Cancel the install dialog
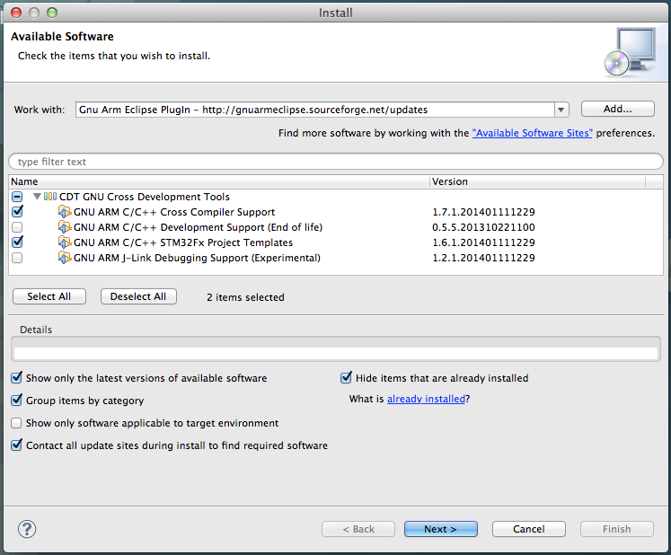Screen dimensions: 671x555 tap(528, 529)
